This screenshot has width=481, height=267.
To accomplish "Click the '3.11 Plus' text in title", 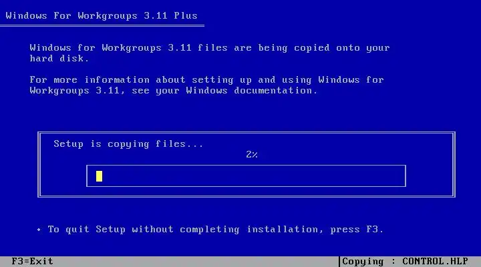I will pyautogui.click(x=170, y=15).
